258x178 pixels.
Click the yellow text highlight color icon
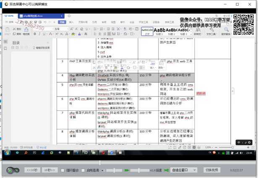[73, 34]
